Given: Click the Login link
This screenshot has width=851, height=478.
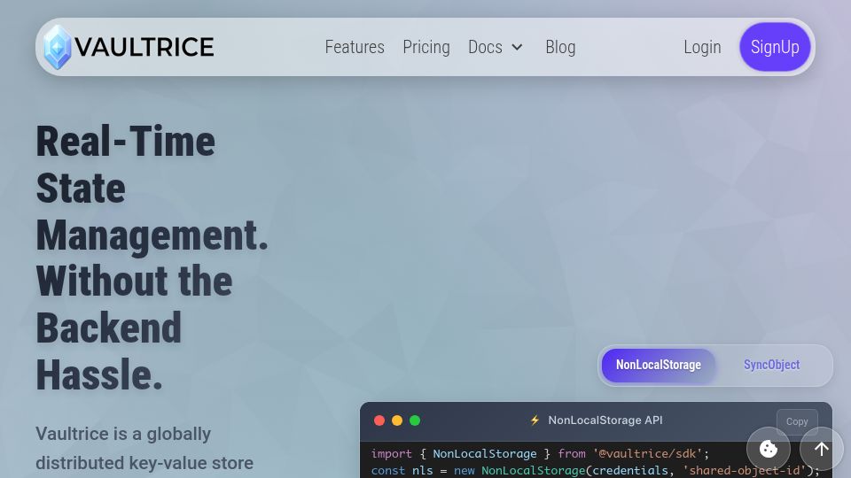Looking at the screenshot, I should pyautogui.click(x=702, y=47).
